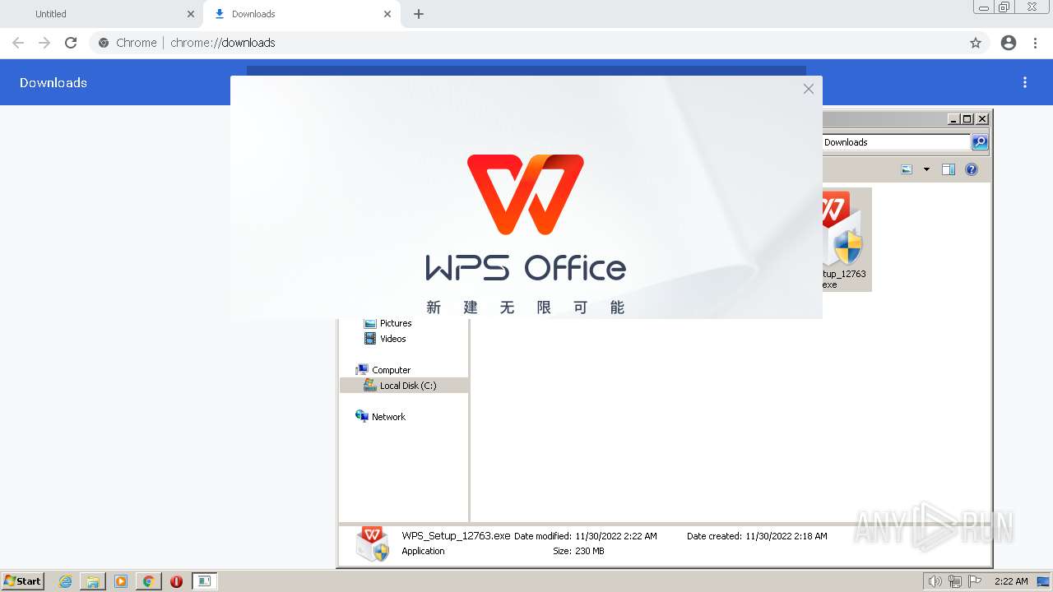Open the media player taskbar icon
The width and height of the screenshot is (1053, 592).
(x=121, y=581)
